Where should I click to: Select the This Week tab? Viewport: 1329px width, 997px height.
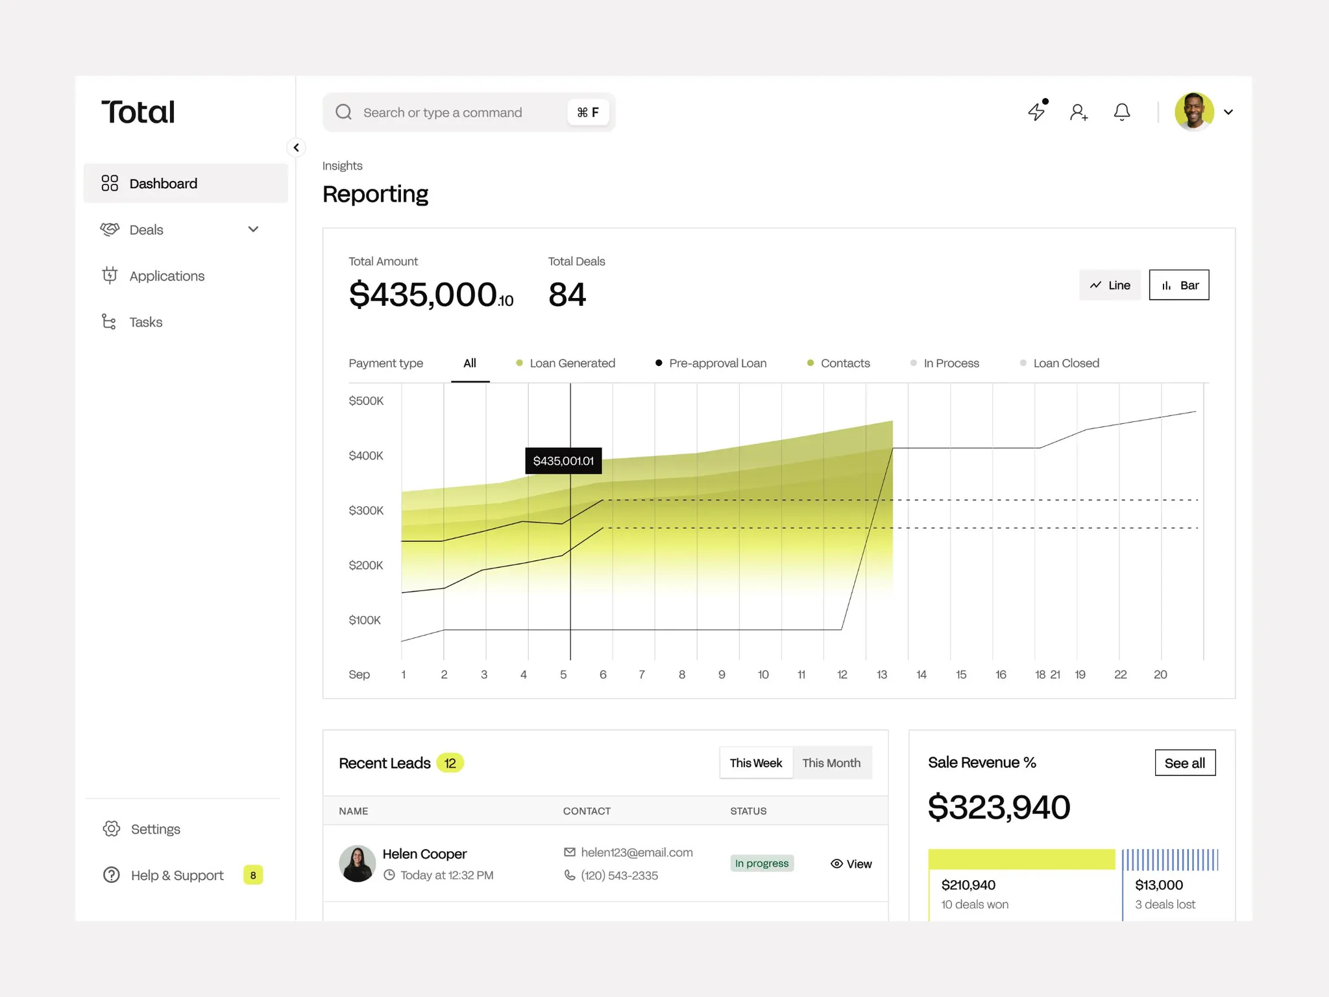pyautogui.click(x=756, y=763)
